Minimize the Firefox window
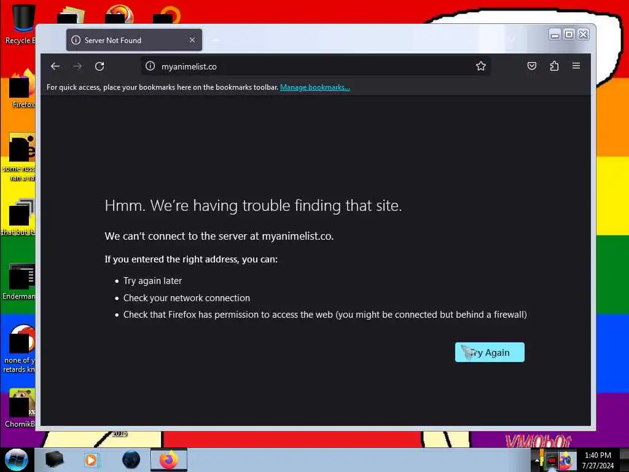 pos(555,34)
